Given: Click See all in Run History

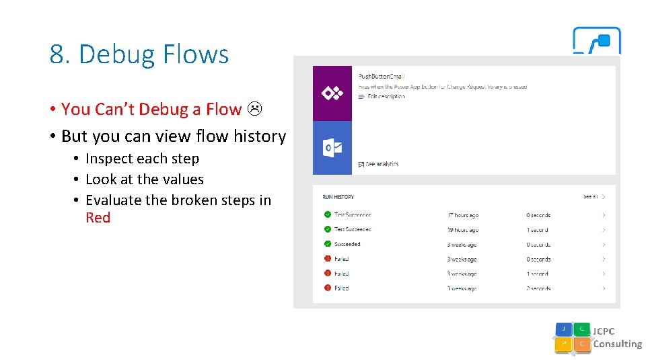Looking at the screenshot, I should click(590, 197).
